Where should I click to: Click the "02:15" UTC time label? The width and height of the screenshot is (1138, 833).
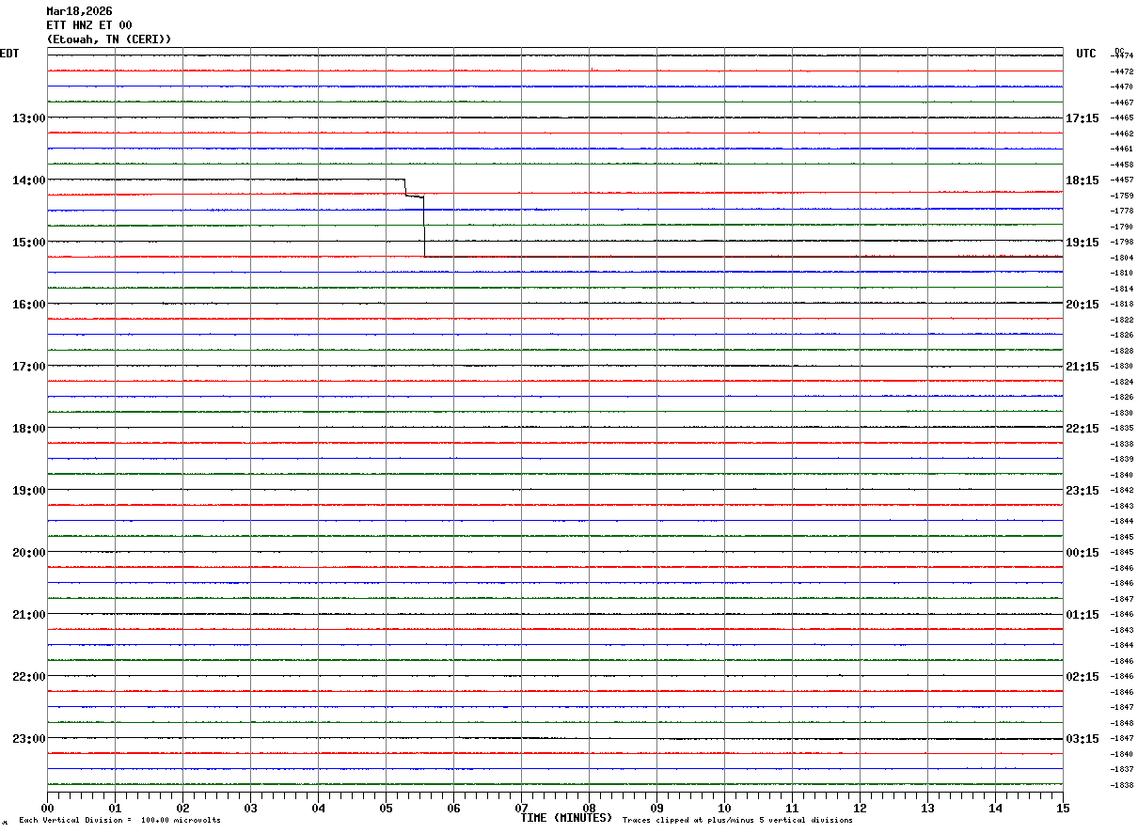tap(1083, 677)
